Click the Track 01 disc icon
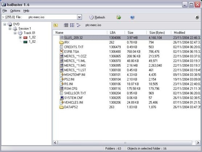The width and height of the screenshot is (202, 152). pyautogui.click(x=20, y=33)
